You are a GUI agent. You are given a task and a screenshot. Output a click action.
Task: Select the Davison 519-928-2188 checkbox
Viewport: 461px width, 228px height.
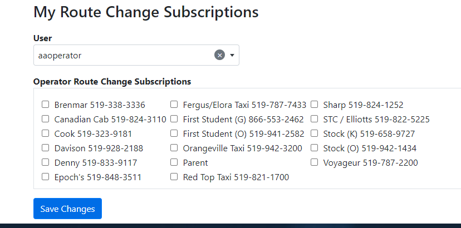pos(46,148)
